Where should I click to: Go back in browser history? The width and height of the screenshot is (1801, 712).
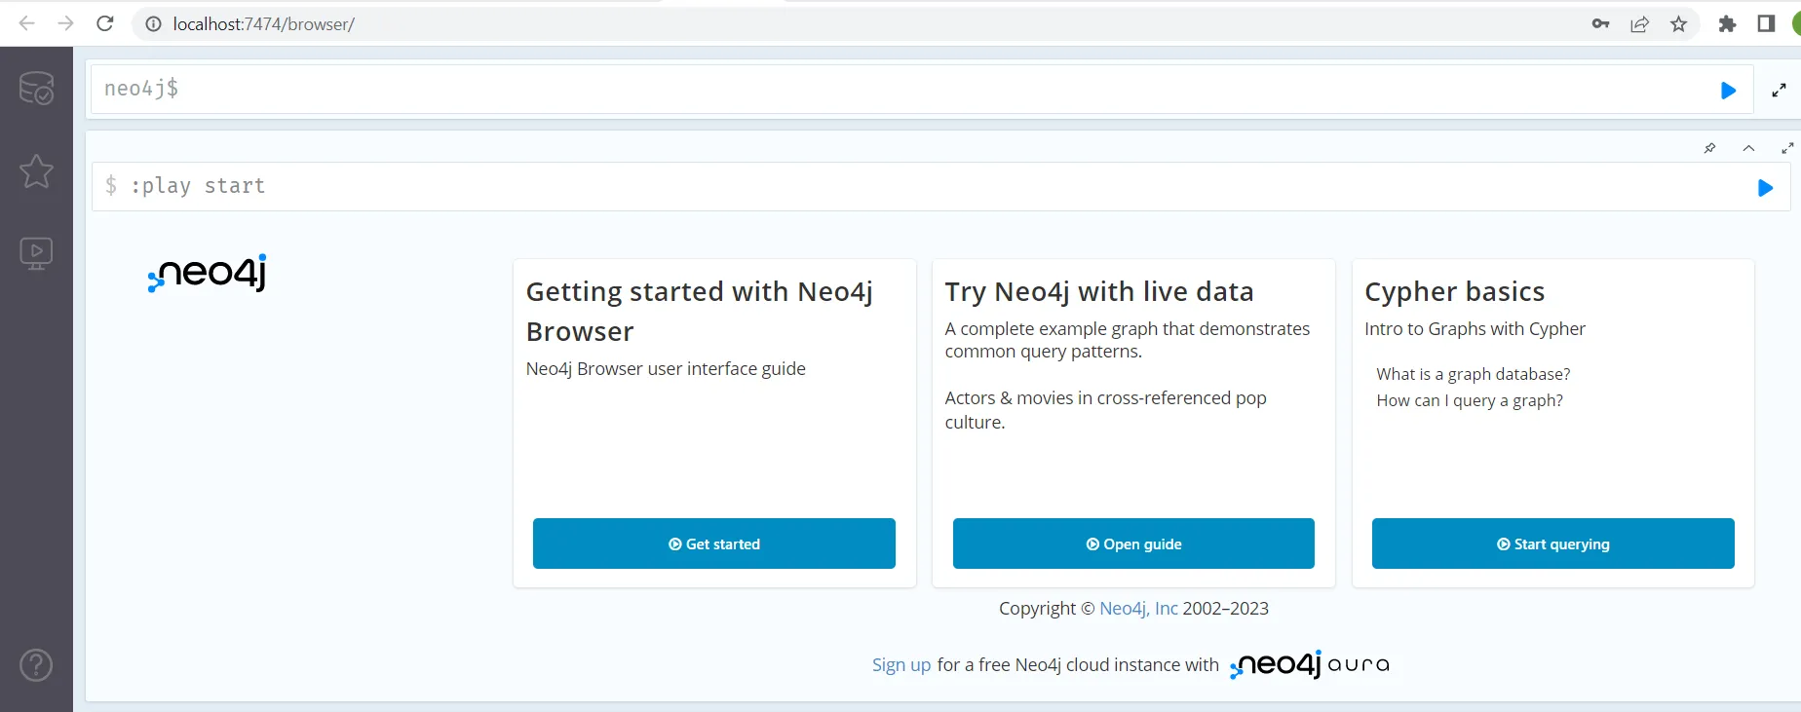click(26, 23)
